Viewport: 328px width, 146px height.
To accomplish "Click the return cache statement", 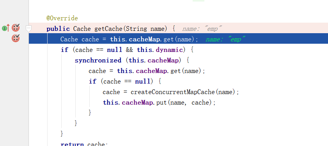I will tap(84, 144).
